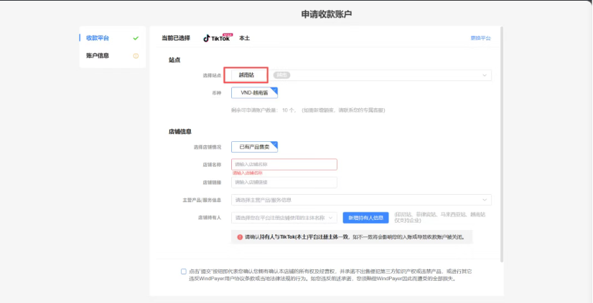Select the 已有产品售卖 store status option

(255, 147)
